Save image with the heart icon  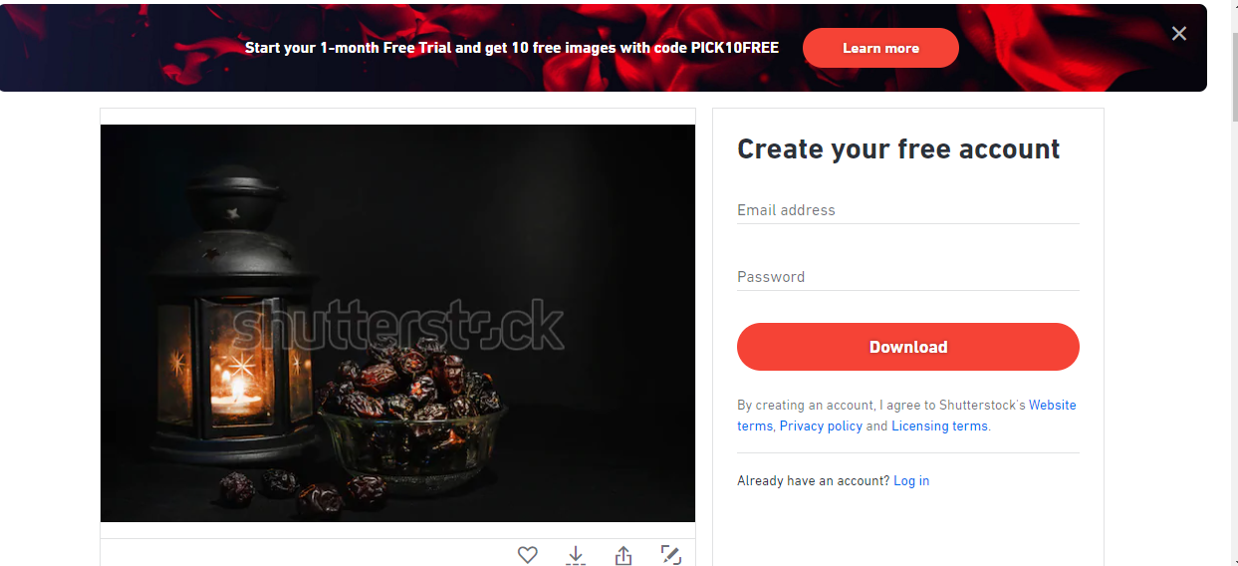coord(528,555)
